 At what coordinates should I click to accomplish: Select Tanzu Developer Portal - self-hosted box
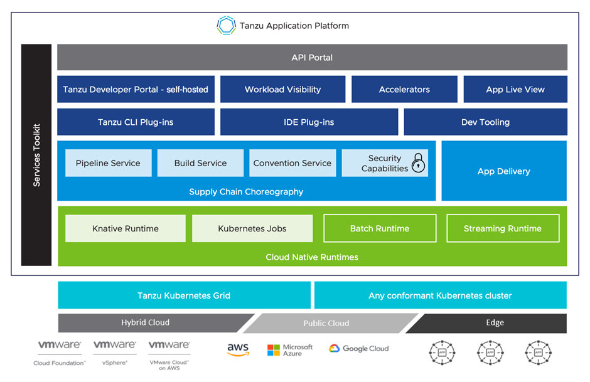click(136, 90)
